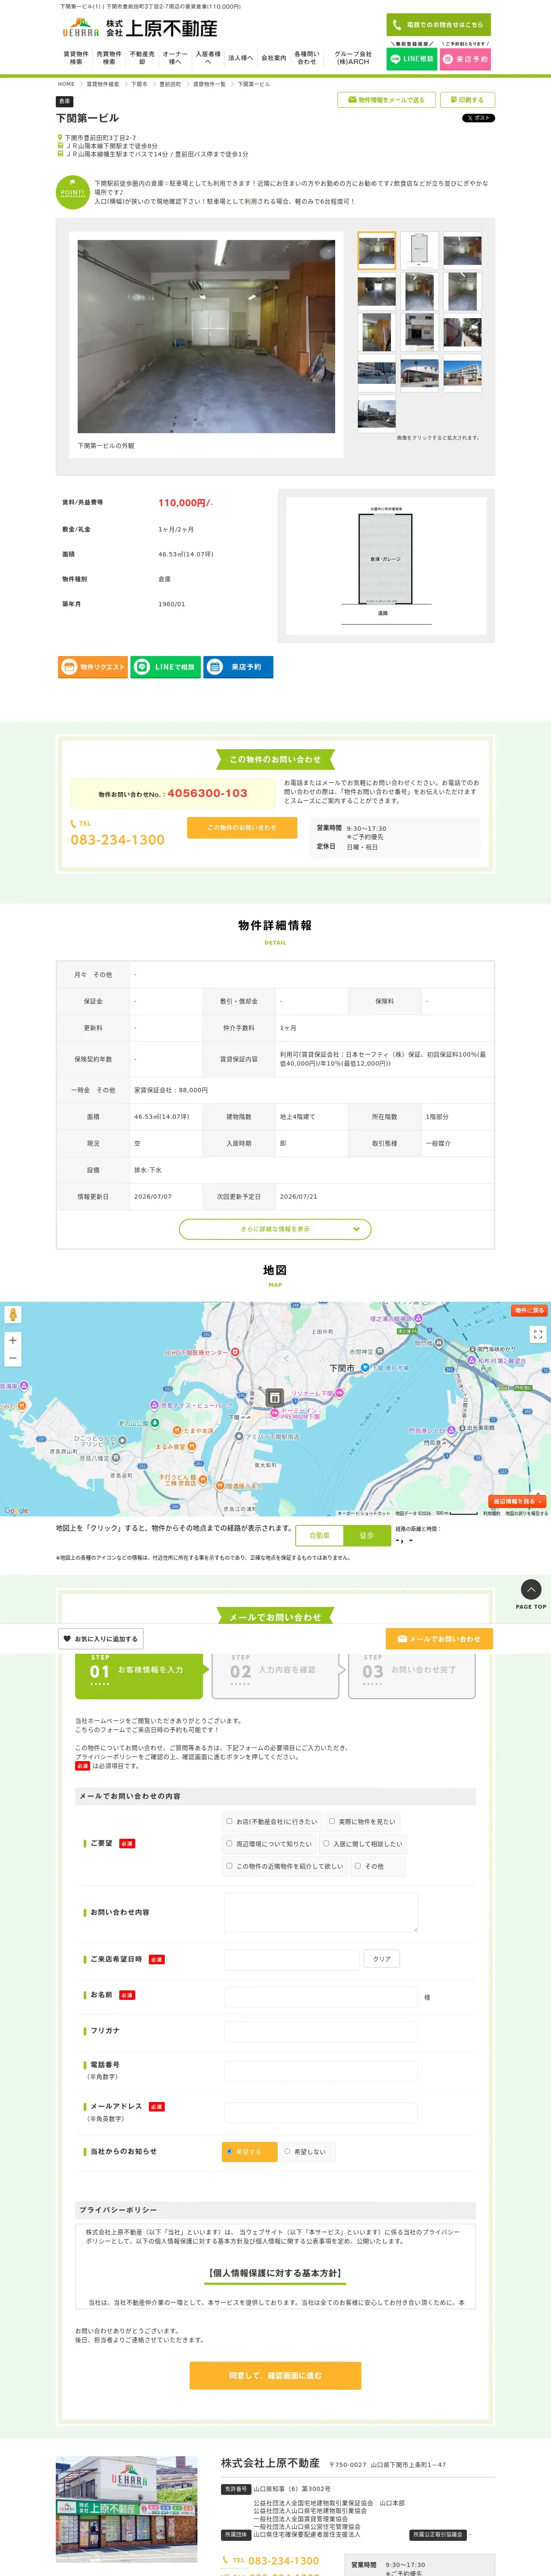Open the 法人様へ nav menu item
The image size is (551, 2576).
click(241, 58)
